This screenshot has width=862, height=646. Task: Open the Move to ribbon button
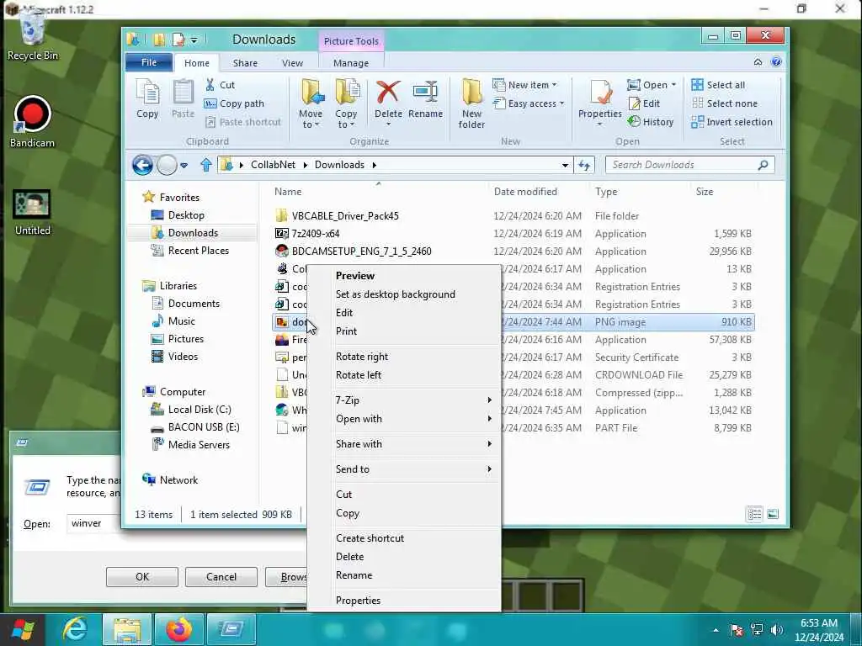click(311, 103)
